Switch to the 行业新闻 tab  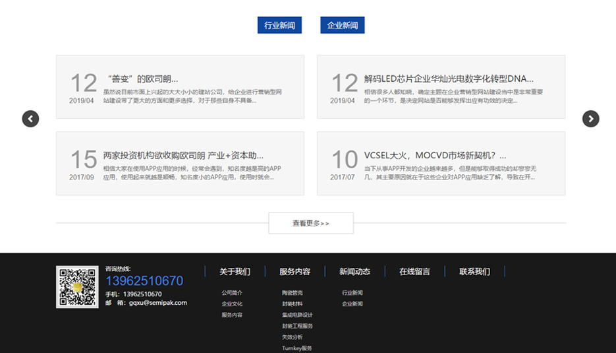(279, 26)
